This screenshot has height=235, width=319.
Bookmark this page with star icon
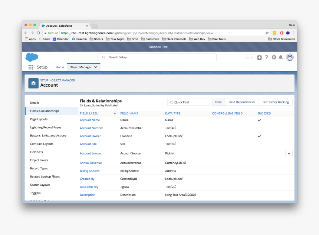coord(267,33)
